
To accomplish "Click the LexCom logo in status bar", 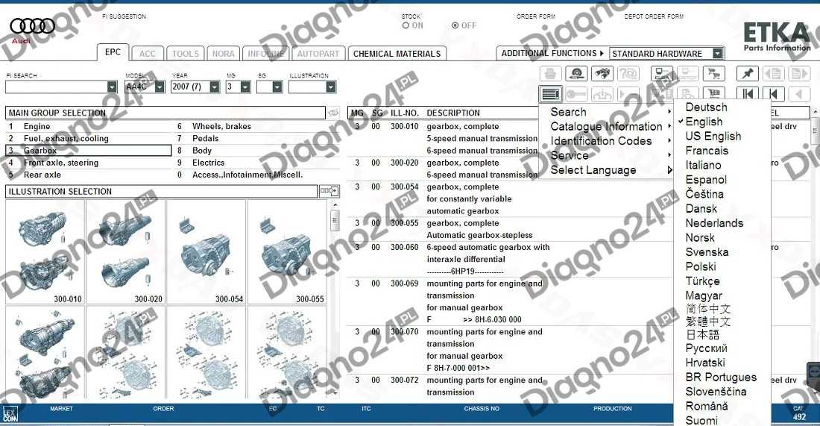I will pos(10,414).
